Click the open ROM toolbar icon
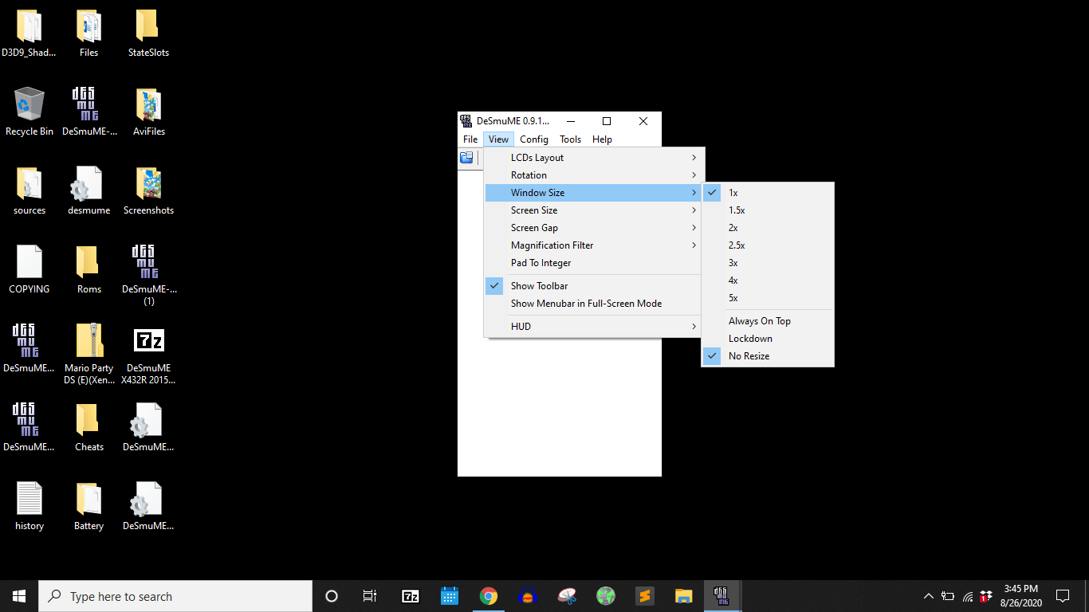 pos(466,158)
